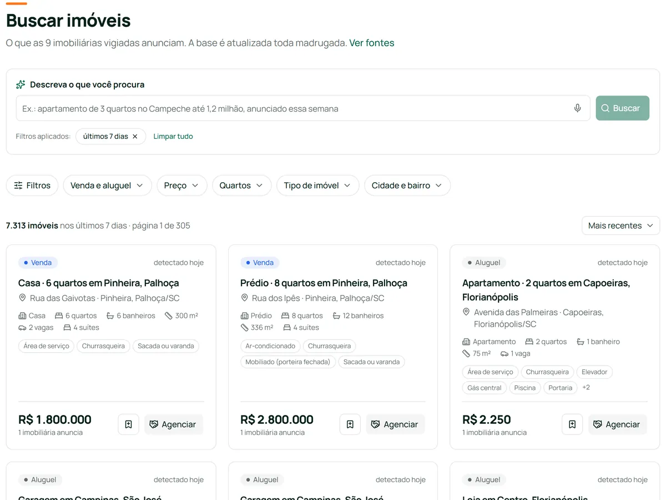The height and width of the screenshot is (500, 666).
Task: Click the green 'Buscar' button
Action: coord(623,108)
